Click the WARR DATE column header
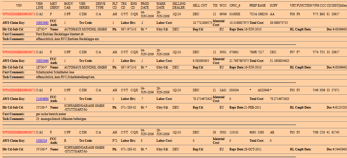 pos(160,5)
